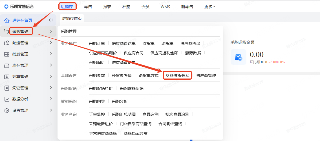320x141 pixels.
Task: Expand the 数据分析 chevron
Action: [x=51, y=99]
